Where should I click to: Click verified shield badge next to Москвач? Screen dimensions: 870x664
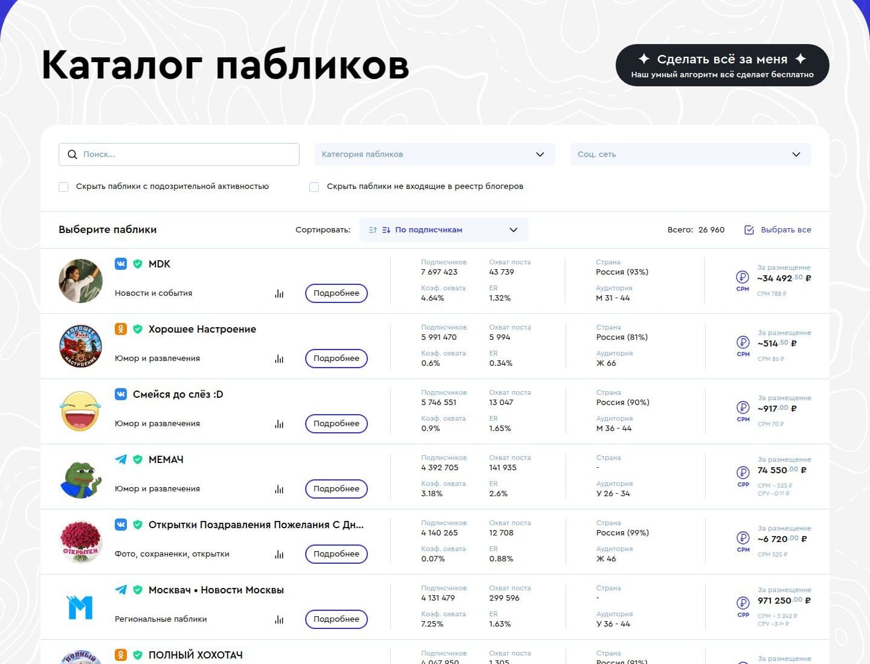click(138, 590)
